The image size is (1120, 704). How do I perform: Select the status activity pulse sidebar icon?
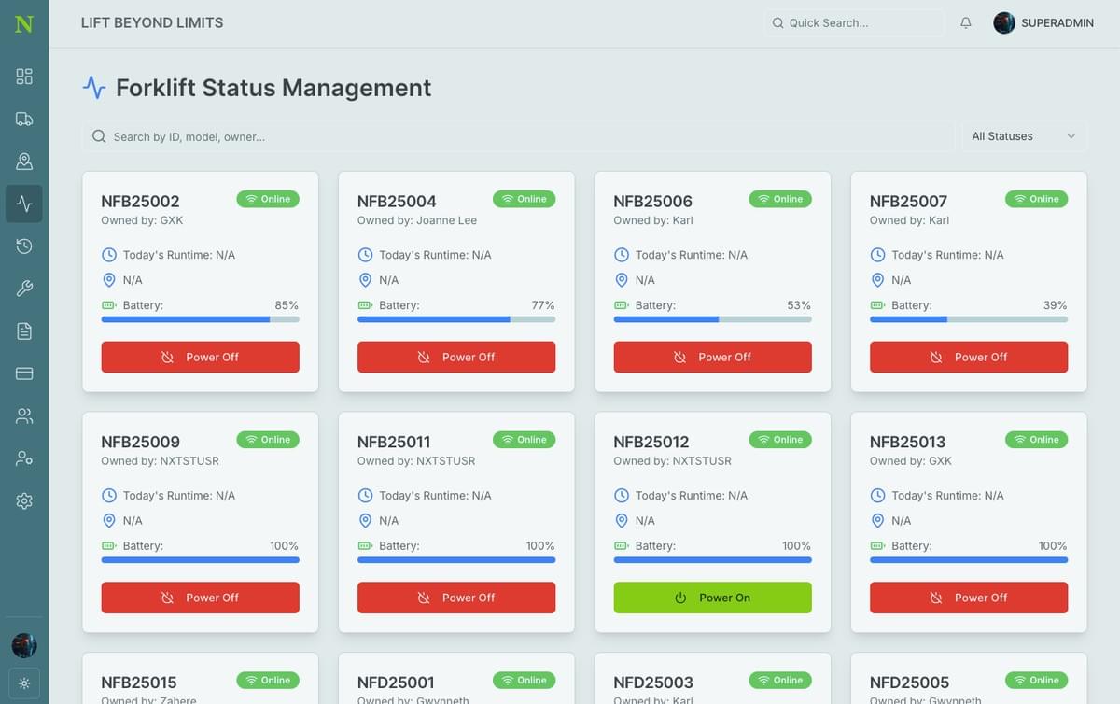tap(24, 204)
